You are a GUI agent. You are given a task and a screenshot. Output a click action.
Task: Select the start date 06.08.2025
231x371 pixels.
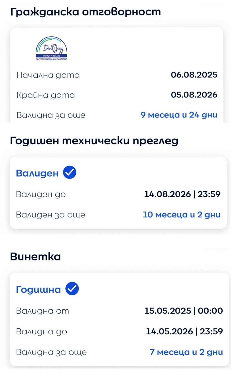194,75
